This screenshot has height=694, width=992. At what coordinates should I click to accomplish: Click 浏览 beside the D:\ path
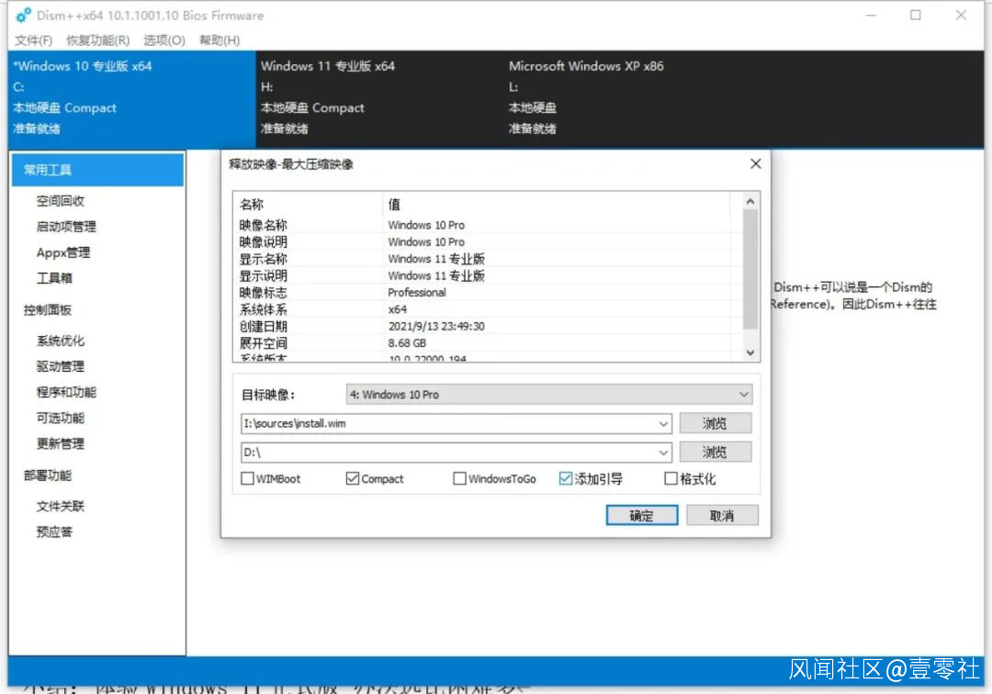tap(716, 453)
